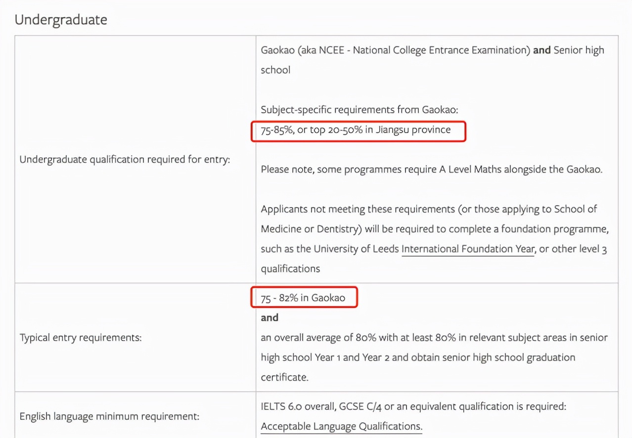Viewport: 632px width, 438px height.
Task: Click the highlighted Jiangsu province requirement text
Action: 356,130
